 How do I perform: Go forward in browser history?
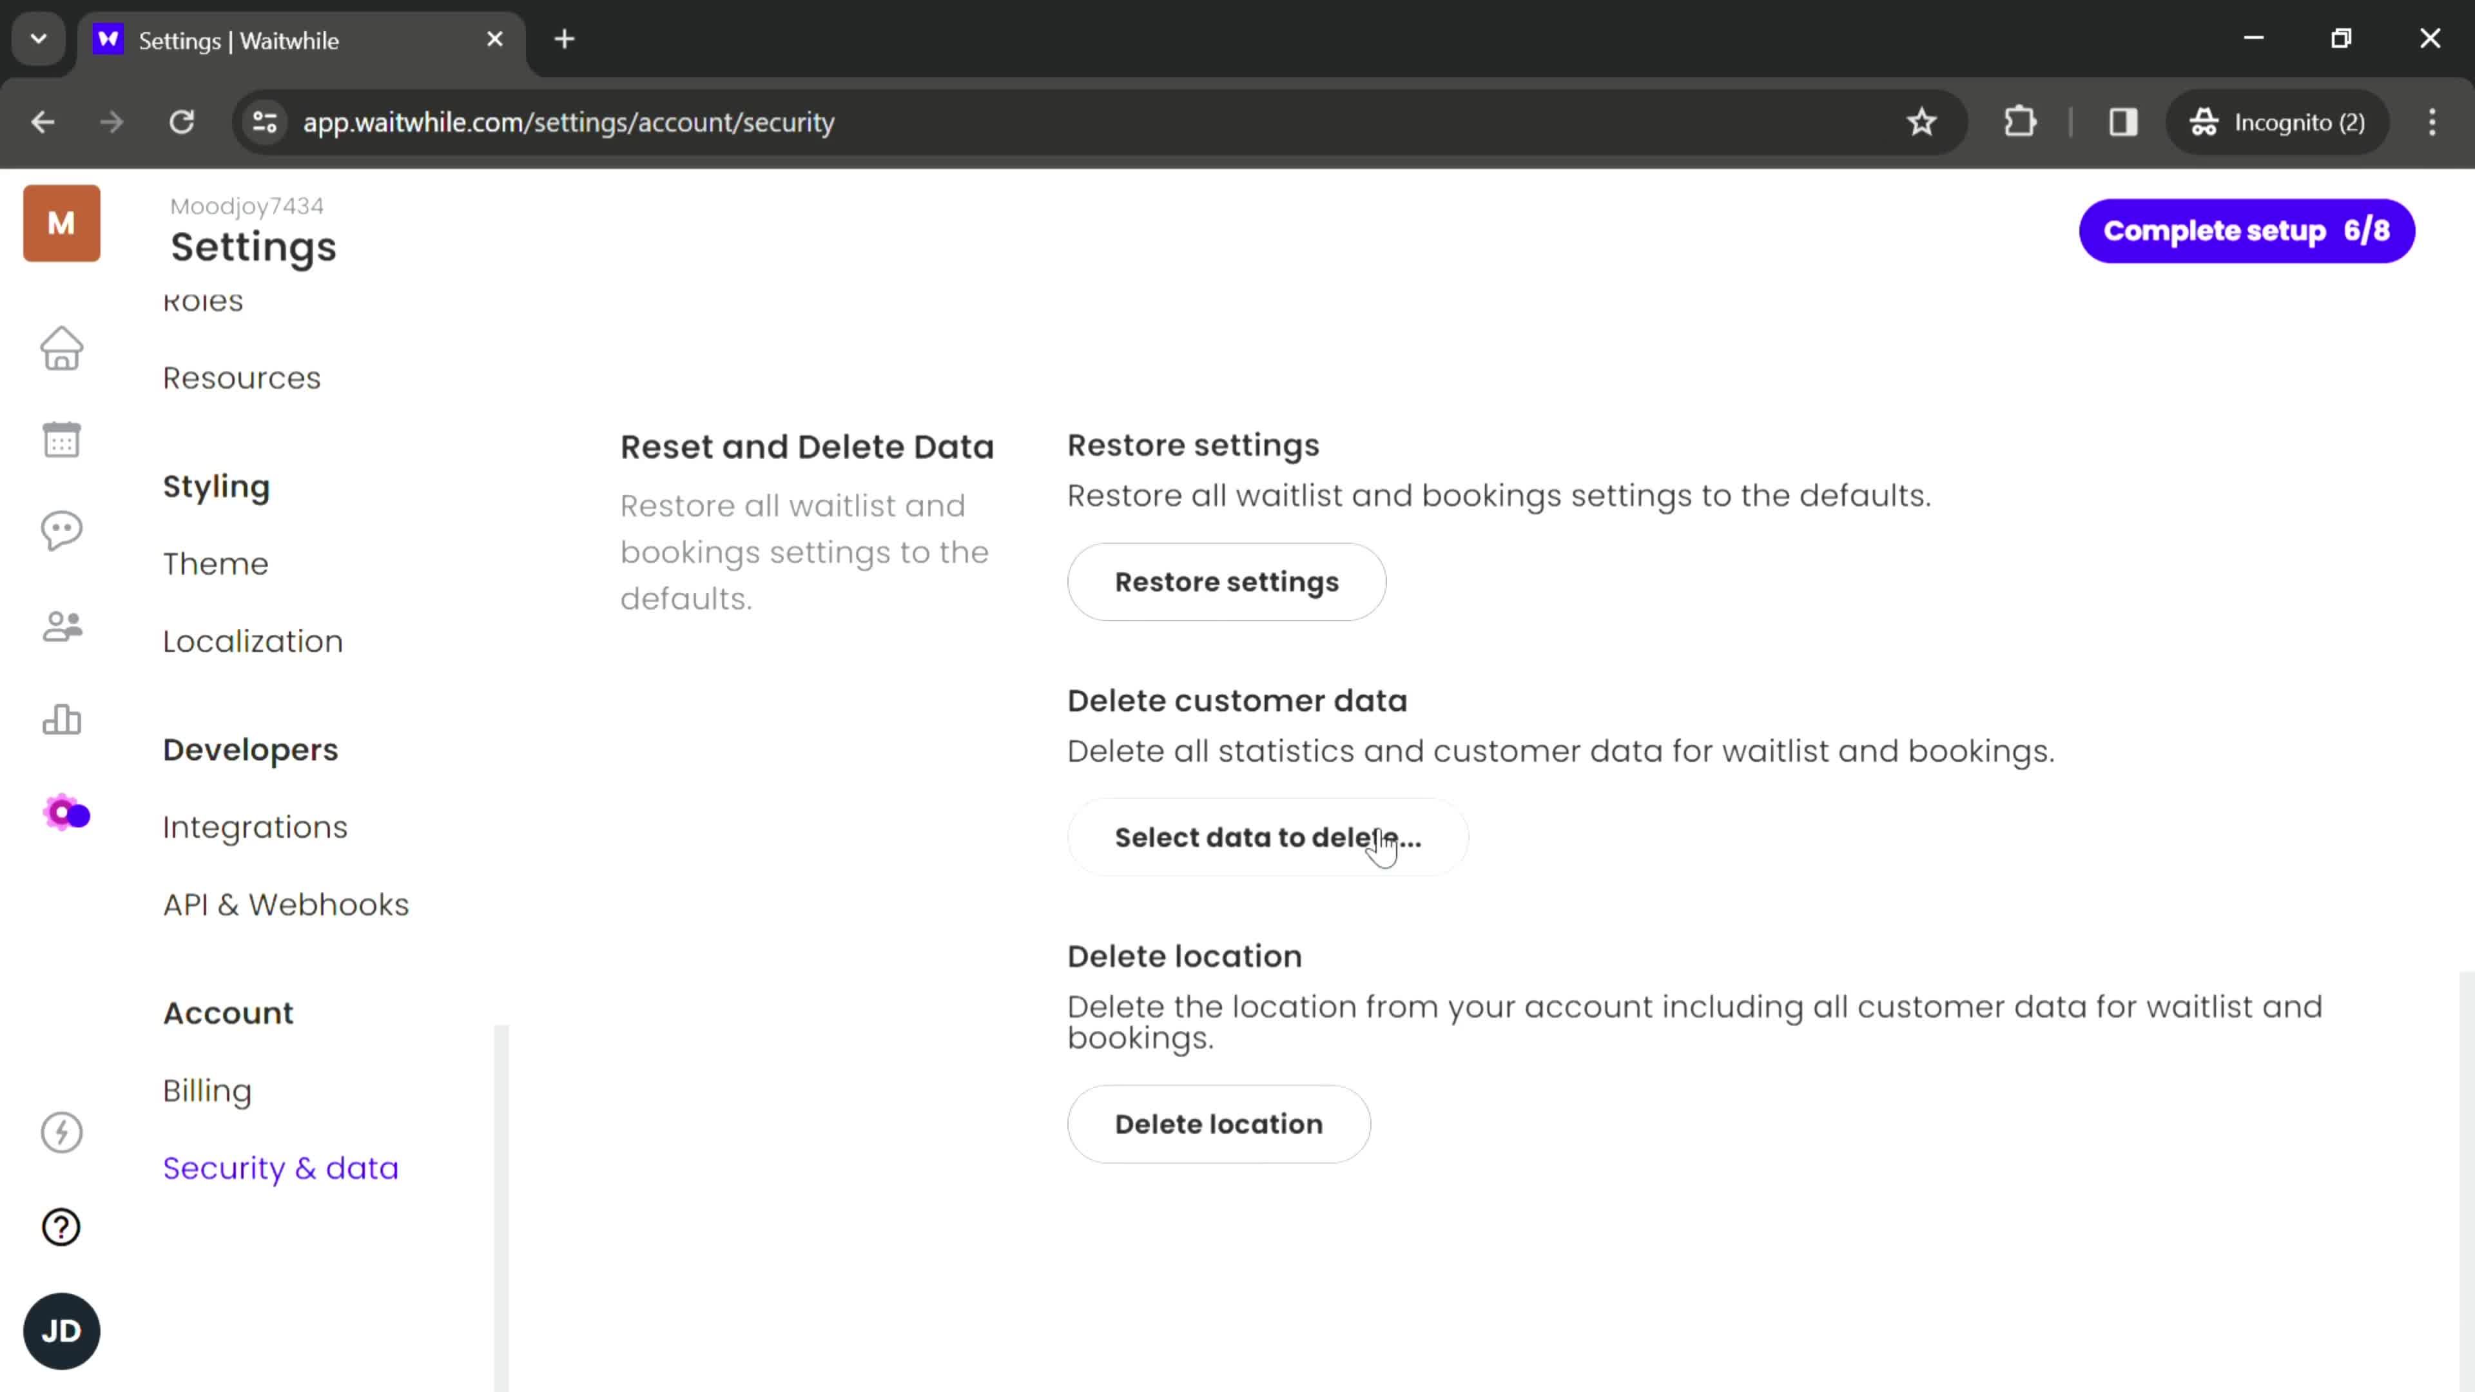click(112, 122)
